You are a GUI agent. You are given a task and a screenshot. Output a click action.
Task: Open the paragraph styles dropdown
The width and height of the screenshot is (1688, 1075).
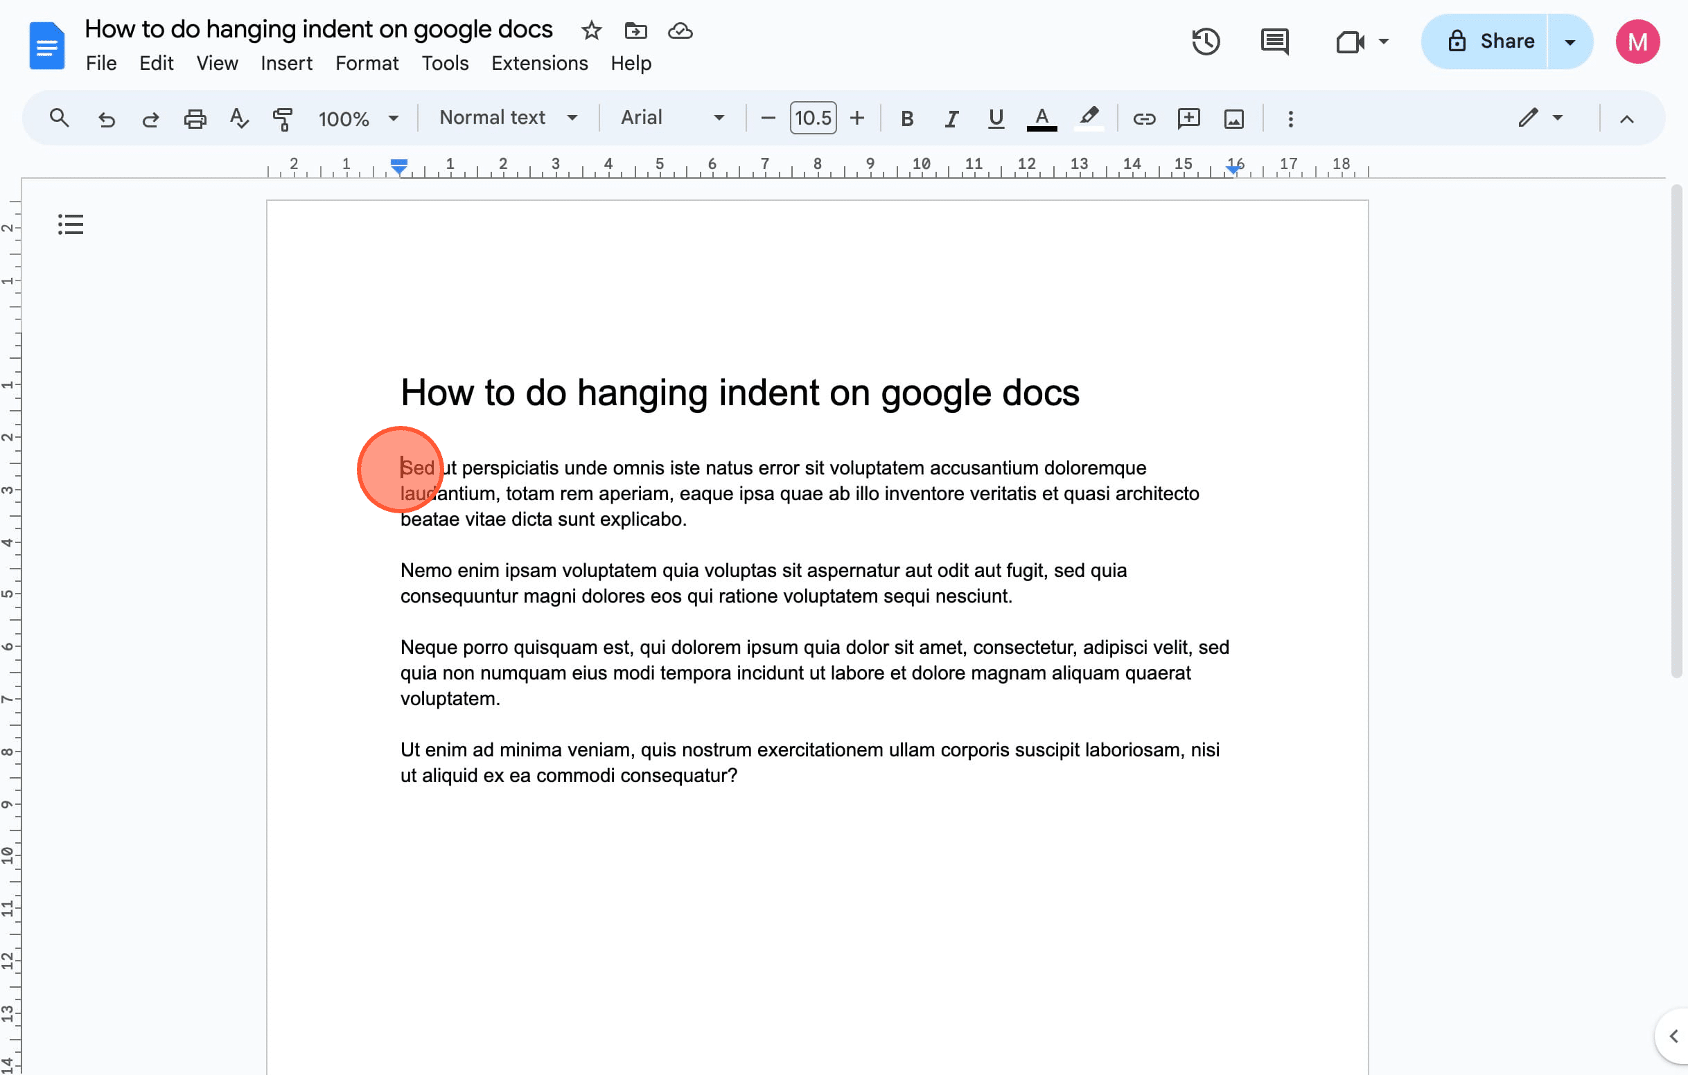(507, 118)
